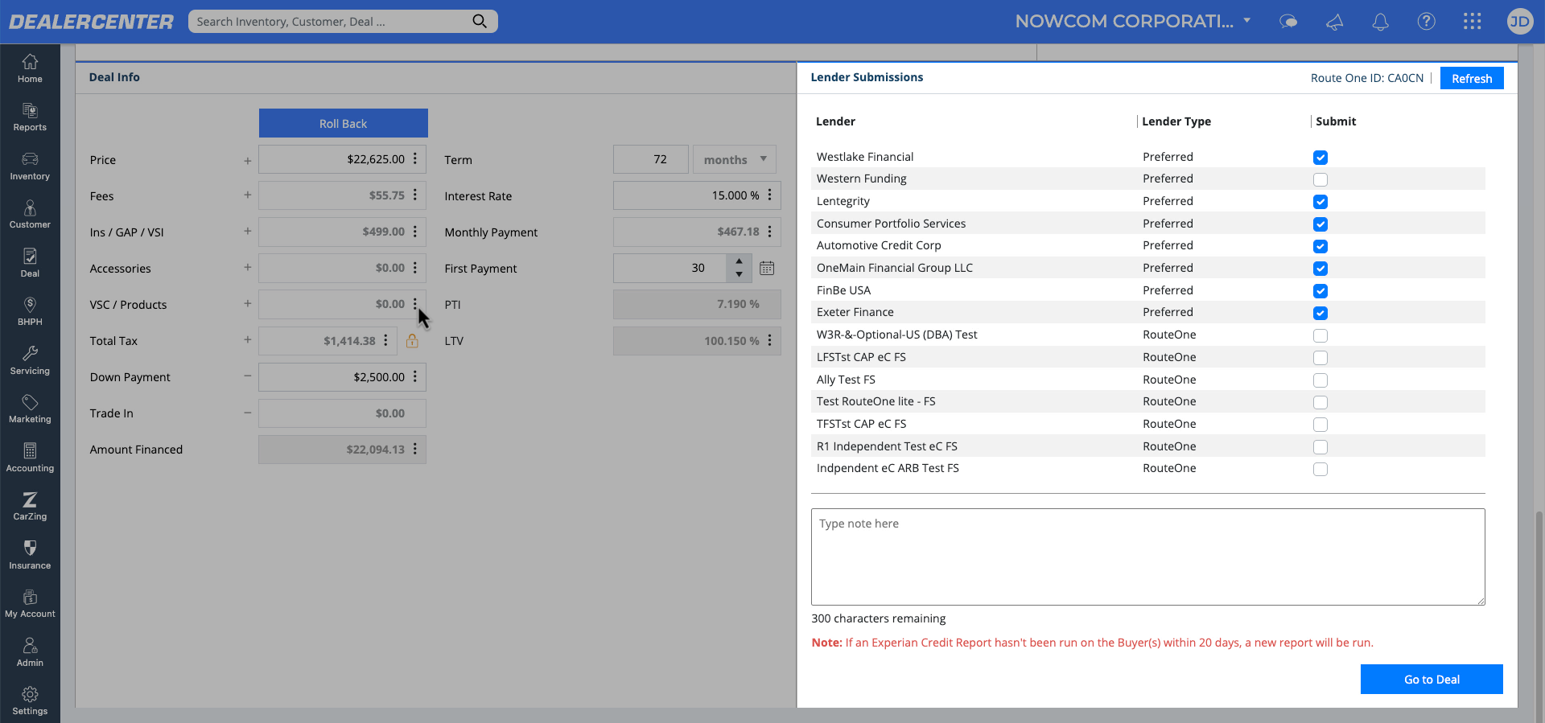Image resolution: width=1545 pixels, height=723 pixels.
Task: Open the announcements megaphone icon
Action: (1334, 22)
